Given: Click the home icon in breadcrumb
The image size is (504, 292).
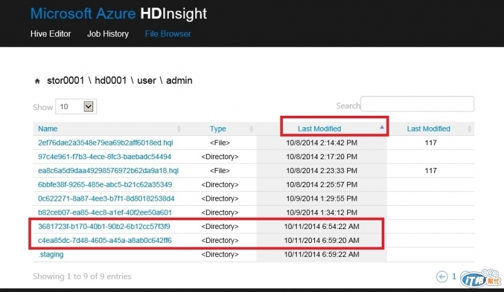Looking at the screenshot, I should point(37,81).
